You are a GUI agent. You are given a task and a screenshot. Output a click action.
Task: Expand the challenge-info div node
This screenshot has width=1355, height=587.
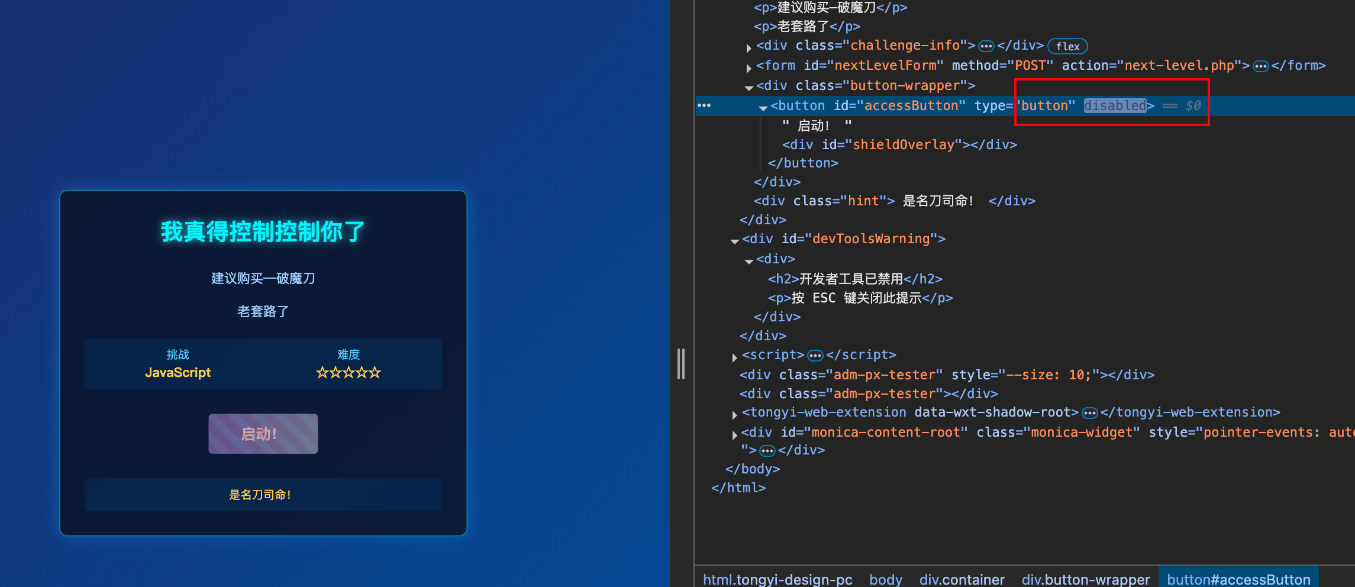tap(749, 48)
